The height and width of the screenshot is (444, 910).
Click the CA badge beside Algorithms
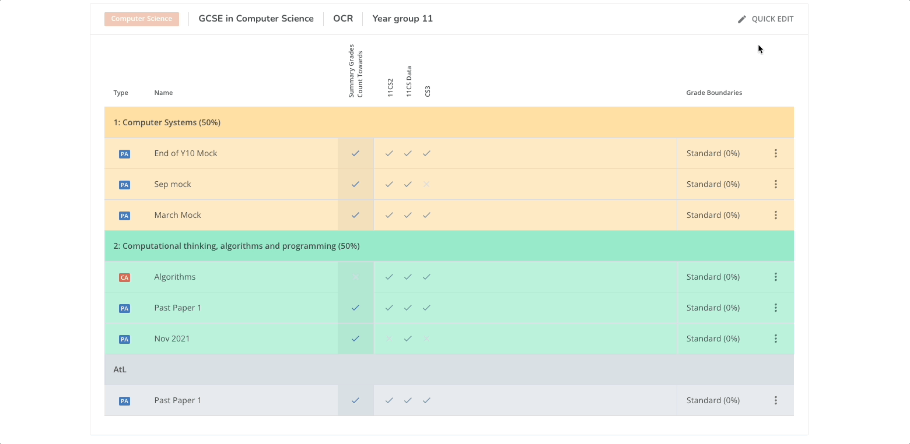124,277
